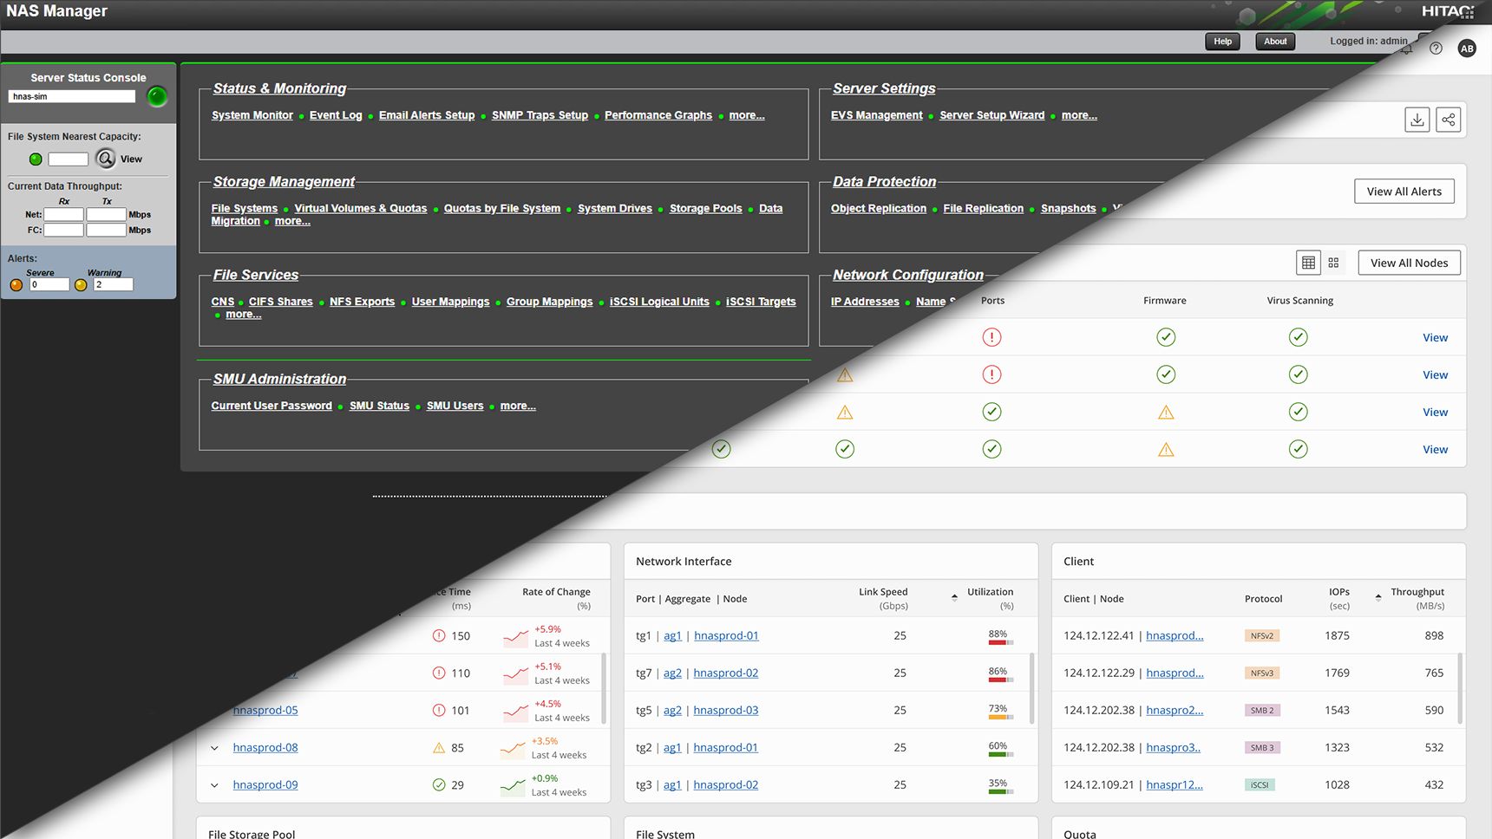
Task: Open Status & Monitoring more... link
Action: coord(747,115)
